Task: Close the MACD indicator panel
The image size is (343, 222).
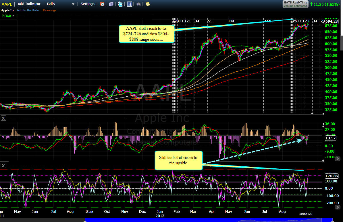Action: pyautogui.click(x=3, y=118)
